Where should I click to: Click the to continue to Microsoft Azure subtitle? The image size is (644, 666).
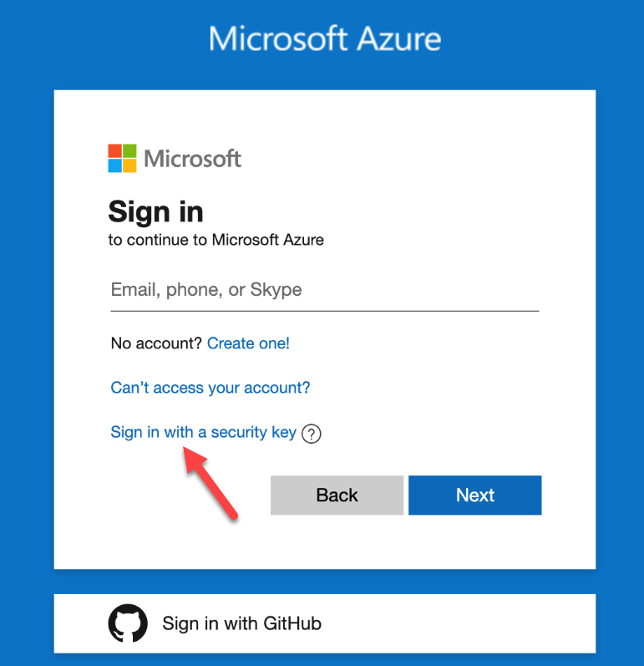tap(216, 240)
